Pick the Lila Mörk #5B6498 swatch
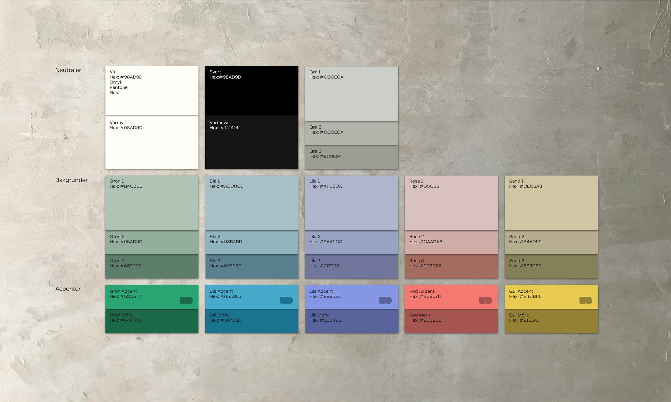The width and height of the screenshot is (671, 402). click(x=352, y=321)
